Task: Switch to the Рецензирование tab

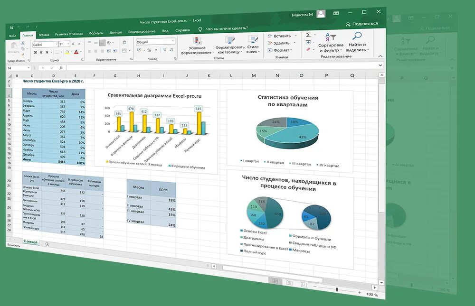Action: tap(142, 31)
